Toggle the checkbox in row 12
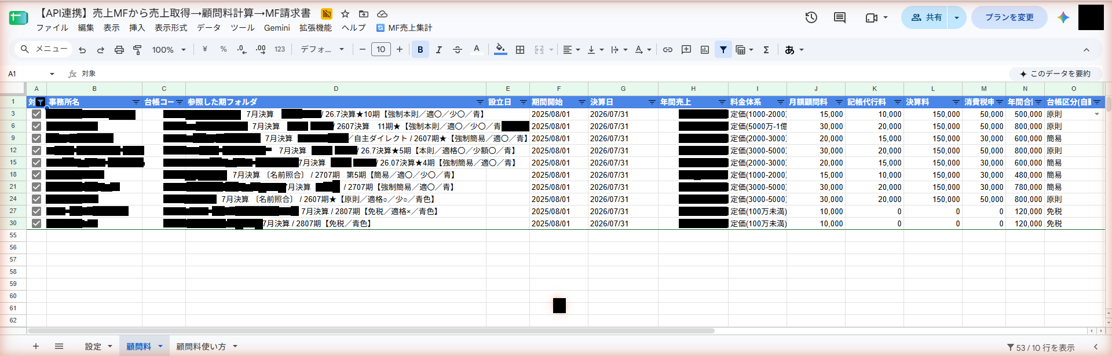Screen dimensions: 1112x356 pyautogui.click(x=36, y=151)
